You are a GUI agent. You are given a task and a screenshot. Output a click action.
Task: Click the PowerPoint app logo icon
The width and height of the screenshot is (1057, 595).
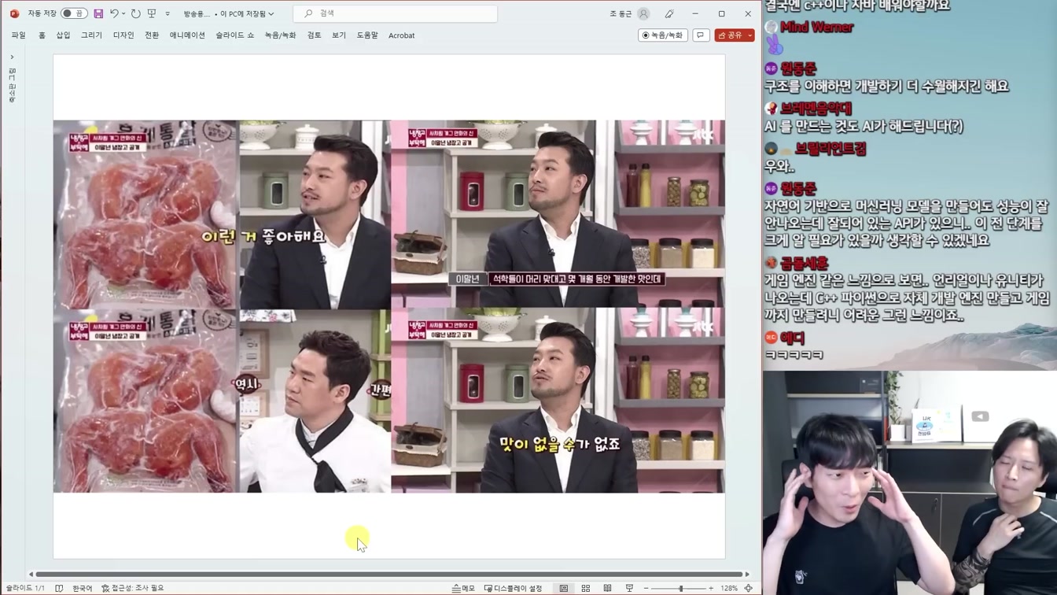(14, 13)
